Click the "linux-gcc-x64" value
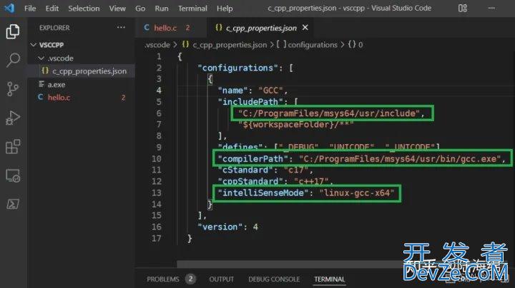 [x=357, y=192]
